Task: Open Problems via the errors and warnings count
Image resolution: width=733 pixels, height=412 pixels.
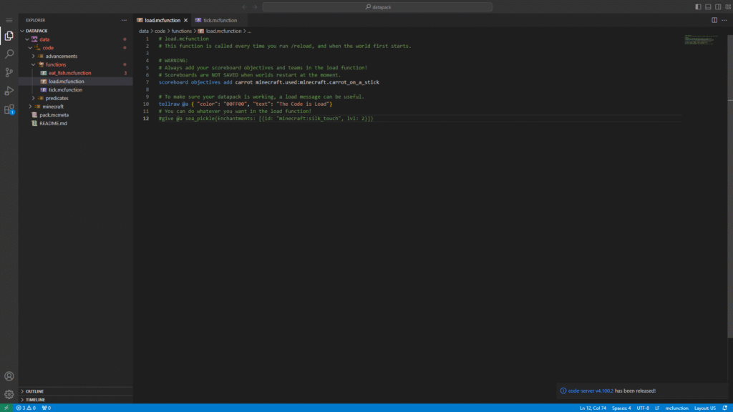Action: (x=26, y=408)
